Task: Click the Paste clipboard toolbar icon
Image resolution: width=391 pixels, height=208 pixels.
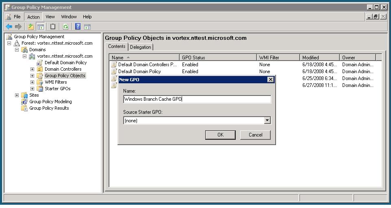Action: pyautogui.click(x=53, y=26)
